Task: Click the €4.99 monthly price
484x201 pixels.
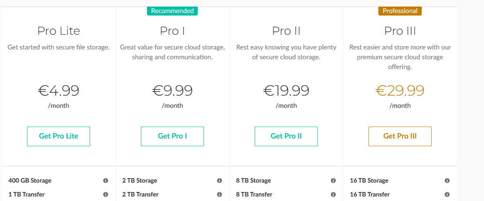Action: [59, 90]
